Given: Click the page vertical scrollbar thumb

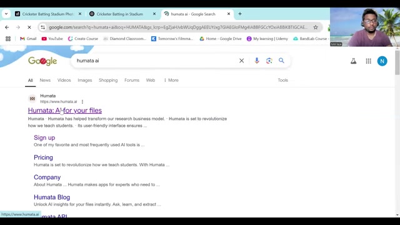Looking at the screenshot, I should click(x=397, y=62).
